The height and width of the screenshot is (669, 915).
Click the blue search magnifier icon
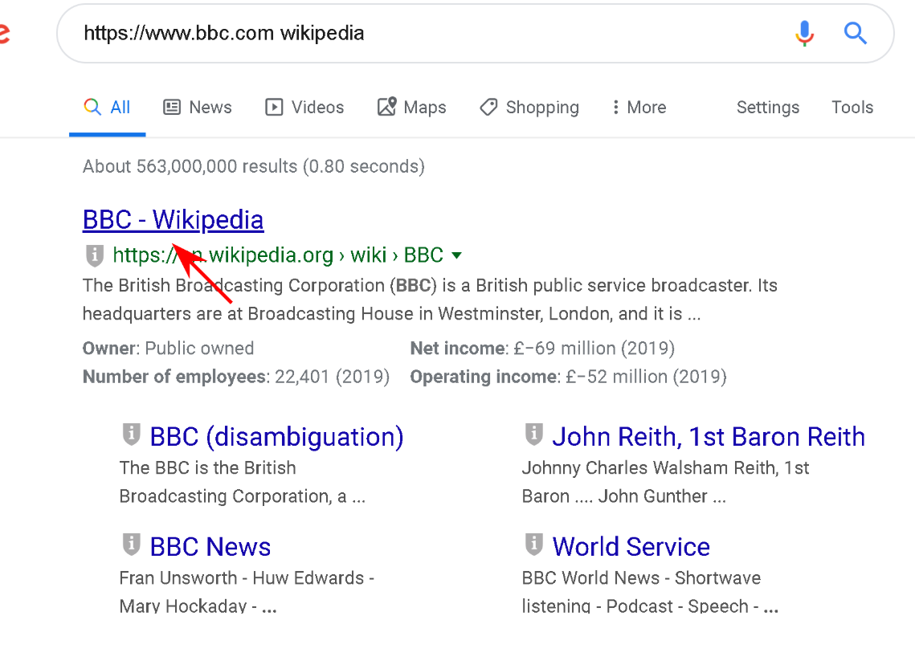tap(856, 33)
